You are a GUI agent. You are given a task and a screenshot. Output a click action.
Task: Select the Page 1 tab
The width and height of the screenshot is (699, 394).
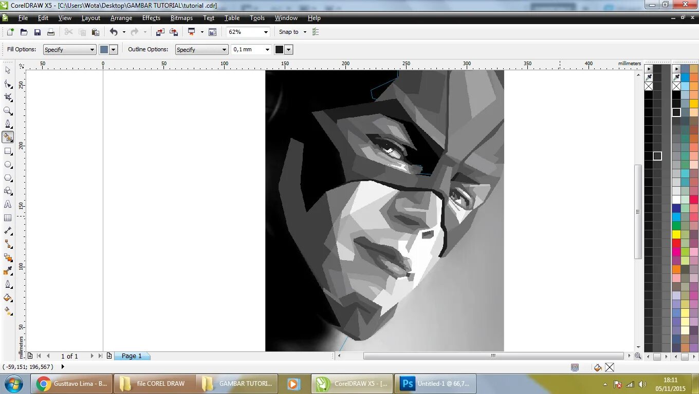(132, 356)
